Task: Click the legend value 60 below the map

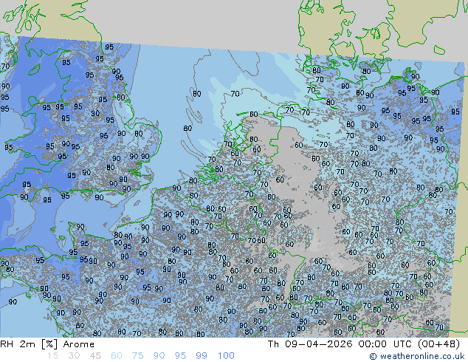Action: click(117, 356)
